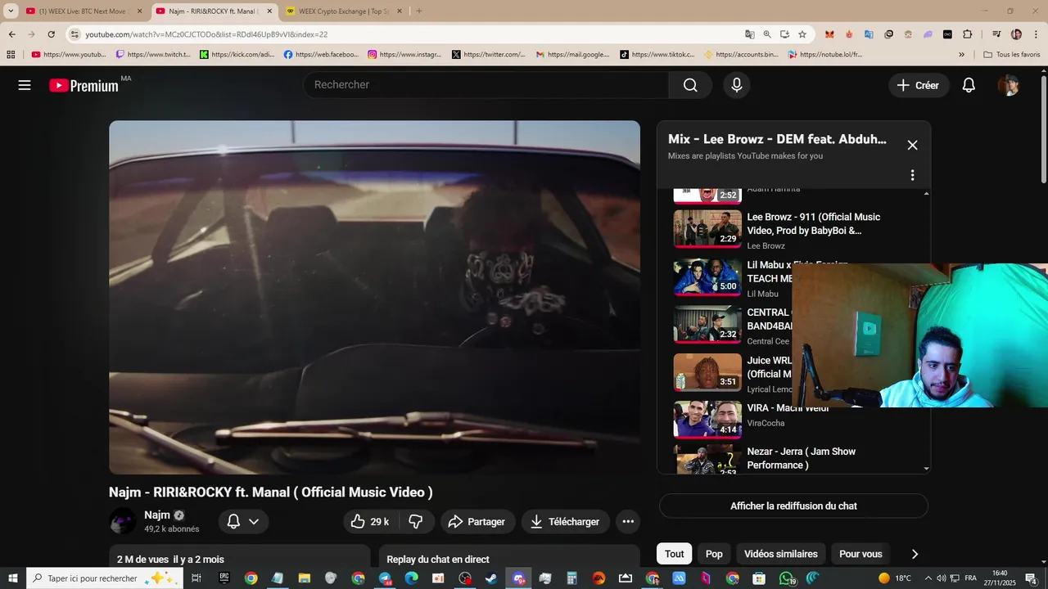Open the Chrome three-dot menu
1048x589 pixels.
[x=1035, y=34]
